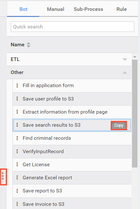Screen dimensions: 140x209
Task: Click the dots handle beside Get License
Action: [17, 164]
